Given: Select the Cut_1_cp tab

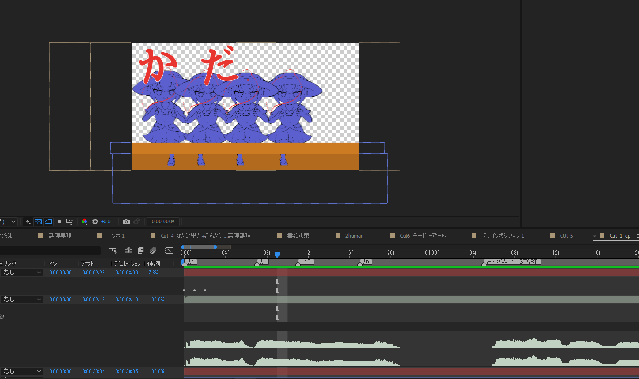Looking at the screenshot, I should click(x=620, y=236).
